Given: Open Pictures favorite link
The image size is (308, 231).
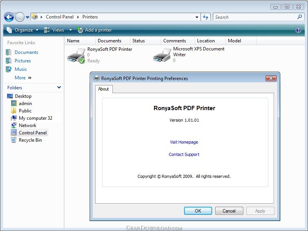Looking at the screenshot, I should point(23,61).
